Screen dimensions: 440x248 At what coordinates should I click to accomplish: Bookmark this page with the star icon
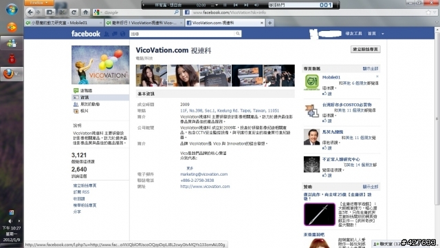point(428,12)
